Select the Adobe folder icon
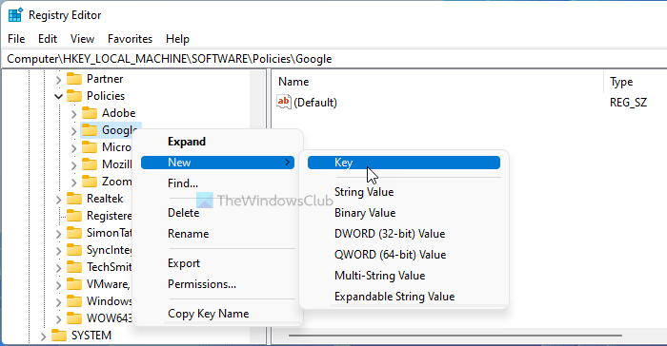 pyautogui.click(x=90, y=113)
